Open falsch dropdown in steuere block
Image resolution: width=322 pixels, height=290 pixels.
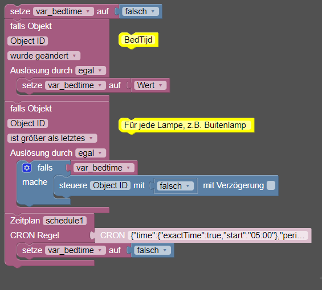175,186
